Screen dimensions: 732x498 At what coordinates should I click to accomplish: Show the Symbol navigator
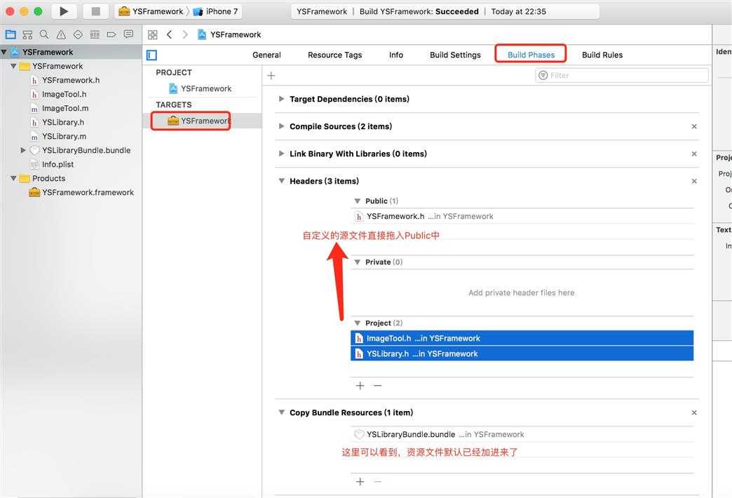click(x=27, y=34)
